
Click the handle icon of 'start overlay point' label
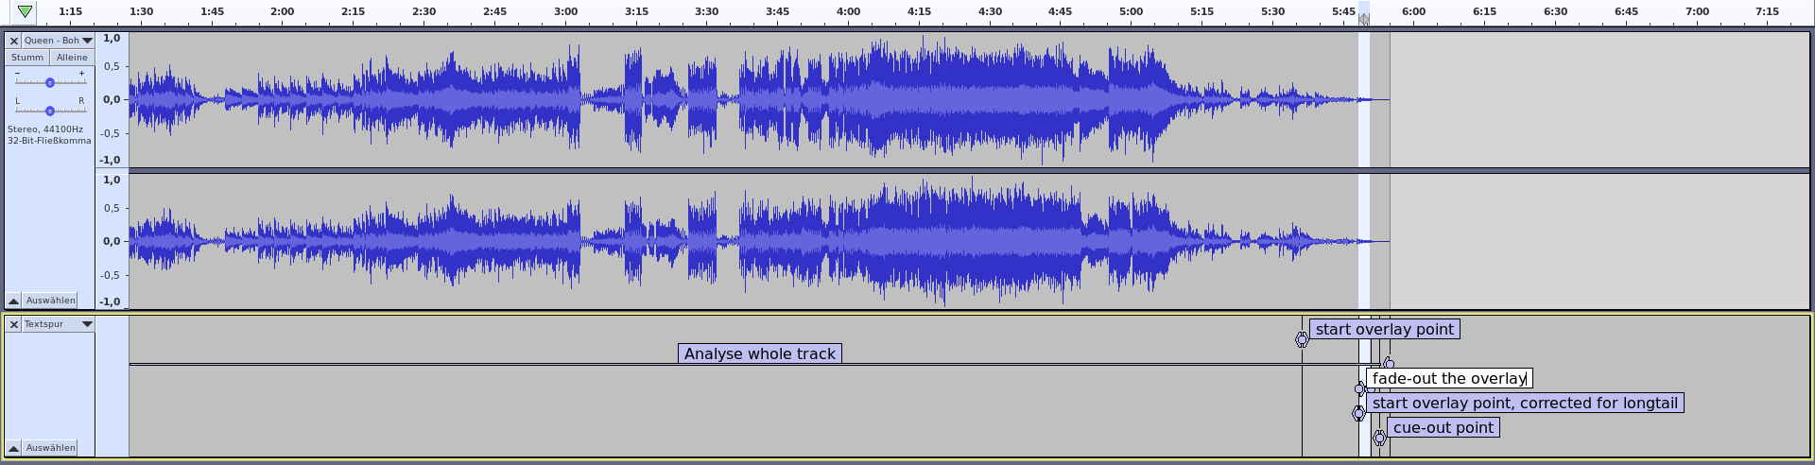click(1302, 339)
